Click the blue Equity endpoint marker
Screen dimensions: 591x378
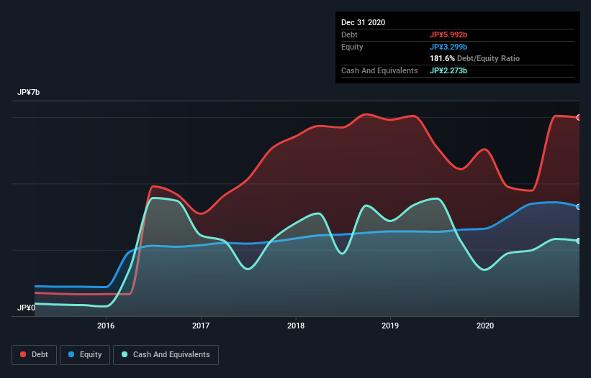click(x=579, y=207)
